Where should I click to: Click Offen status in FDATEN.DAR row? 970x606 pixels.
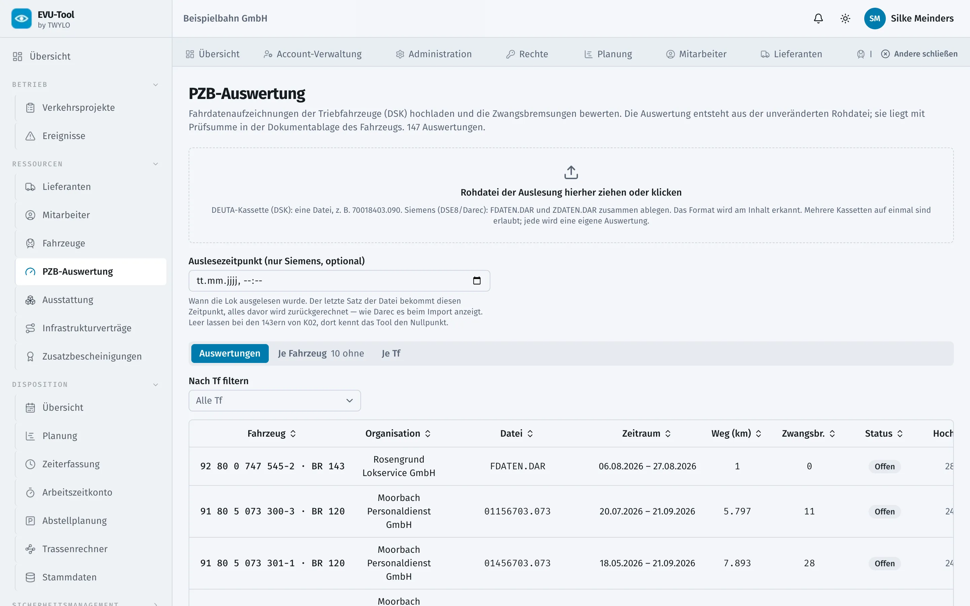coord(884,467)
